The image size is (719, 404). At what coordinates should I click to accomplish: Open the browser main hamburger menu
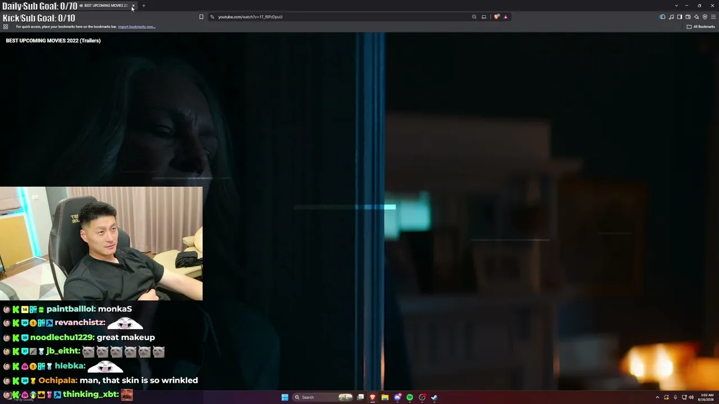[713, 17]
